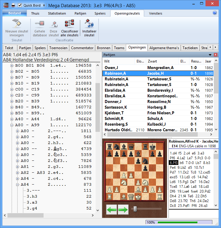221x228 pixels.
Task: Collapse the A80 - A99 tree node
Action: pyautogui.click(x=12, y=125)
